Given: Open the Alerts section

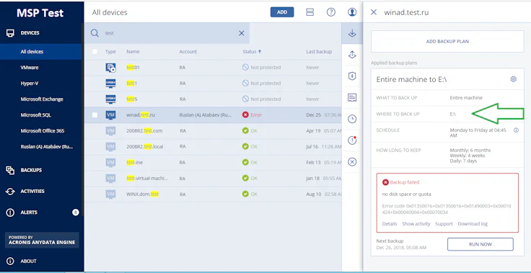Looking at the screenshot, I should (x=29, y=212).
